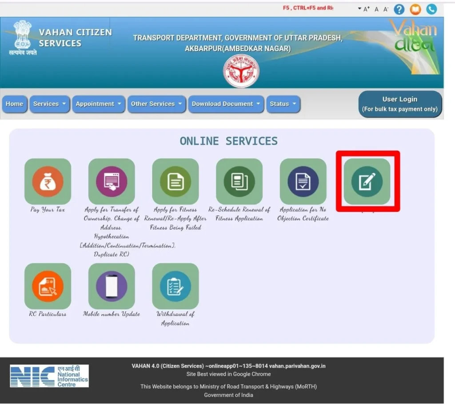Click Application for No Objection Certificate icon
Image resolution: width=455 pixels, height=405 pixels.
[x=303, y=182]
